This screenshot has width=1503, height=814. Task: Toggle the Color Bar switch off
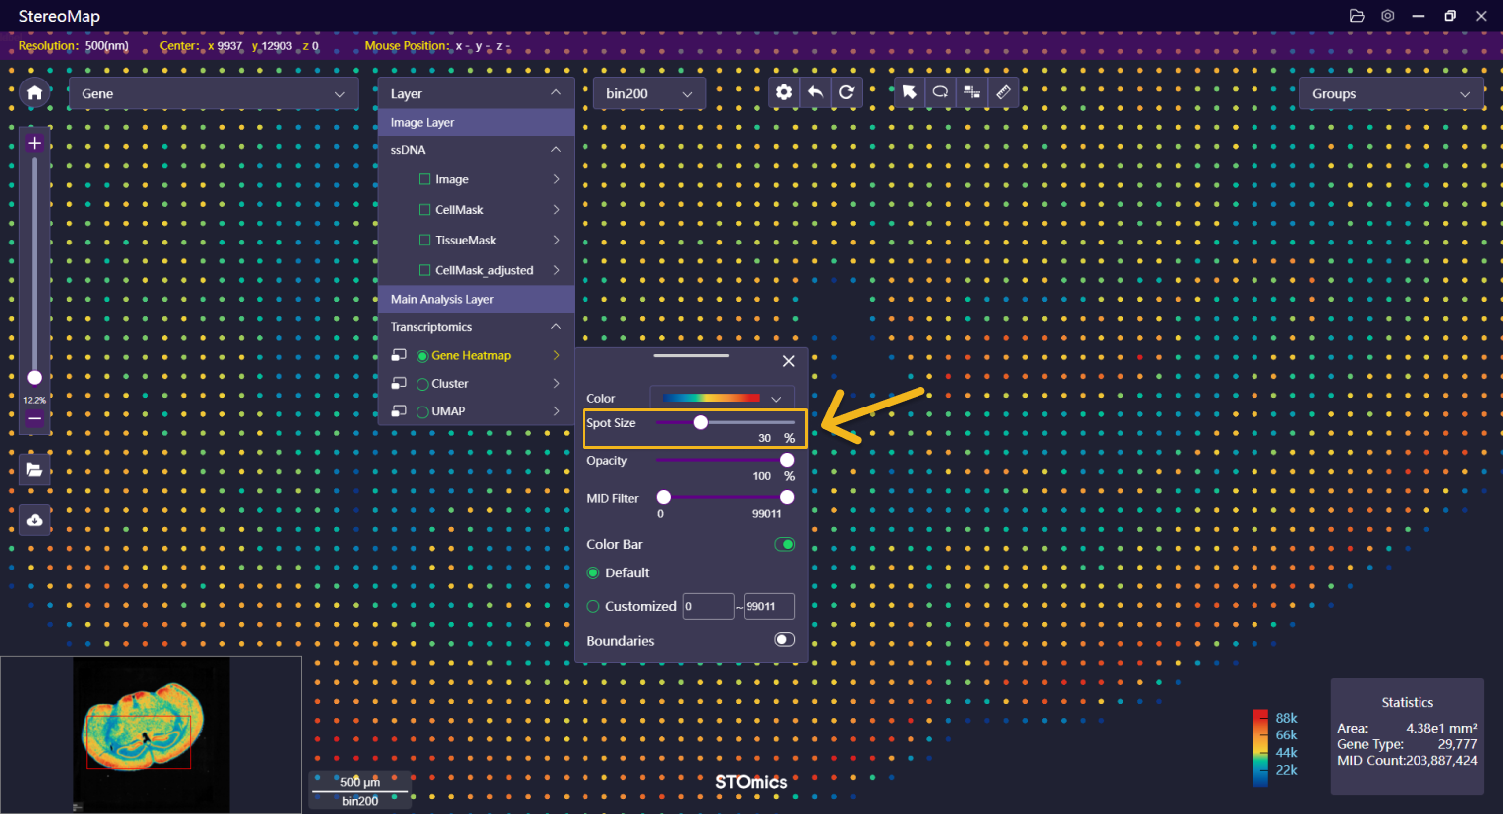(x=785, y=544)
